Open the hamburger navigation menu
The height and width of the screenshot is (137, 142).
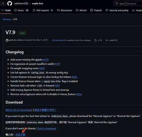tap(3, 3)
